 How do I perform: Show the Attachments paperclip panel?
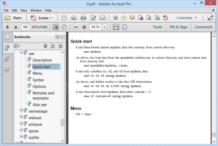coord(7,59)
